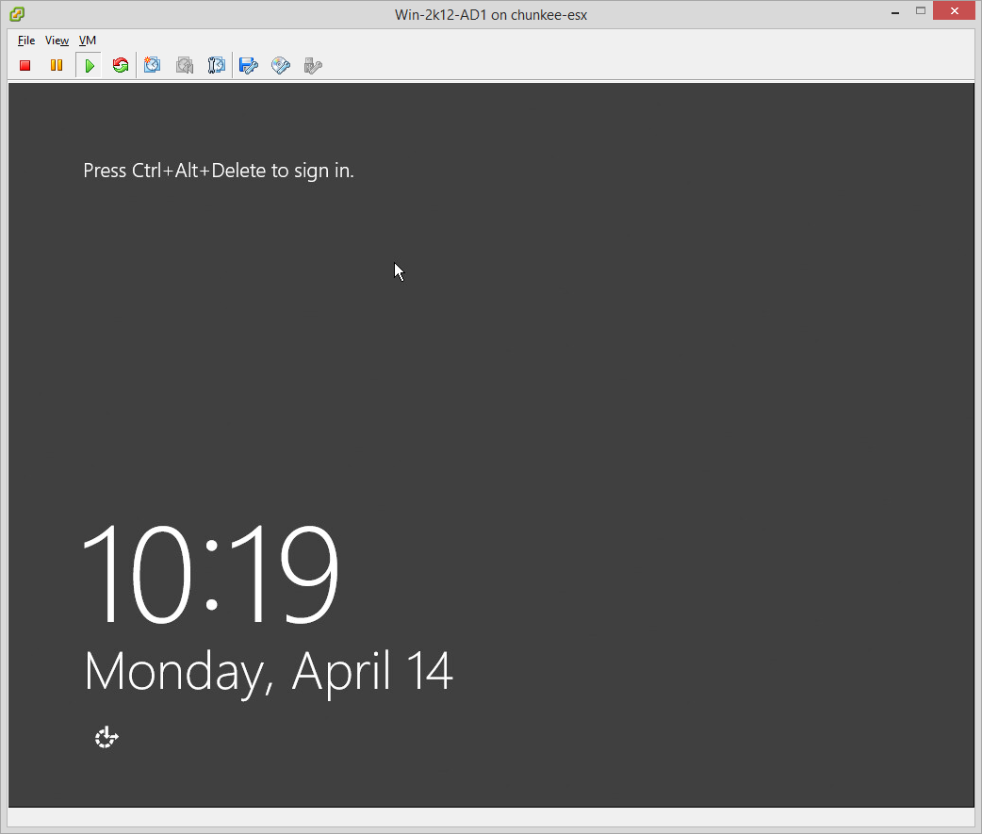Click the CD/DVD drive connect icon
The width and height of the screenshot is (982, 834).
point(281,65)
